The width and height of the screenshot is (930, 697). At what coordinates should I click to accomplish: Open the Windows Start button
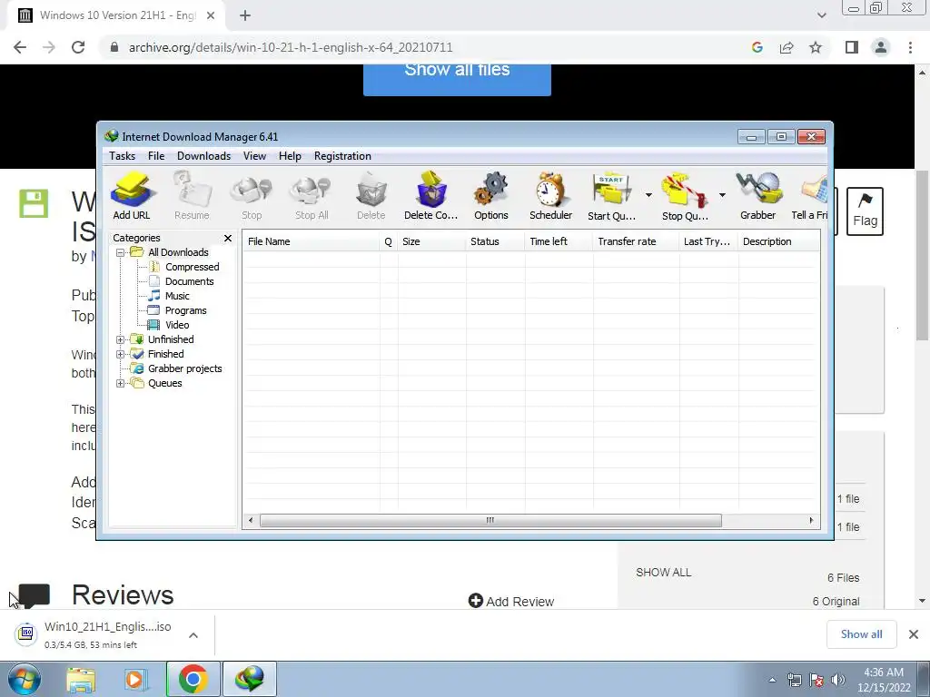pyautogui.click(x=25, y=679)
